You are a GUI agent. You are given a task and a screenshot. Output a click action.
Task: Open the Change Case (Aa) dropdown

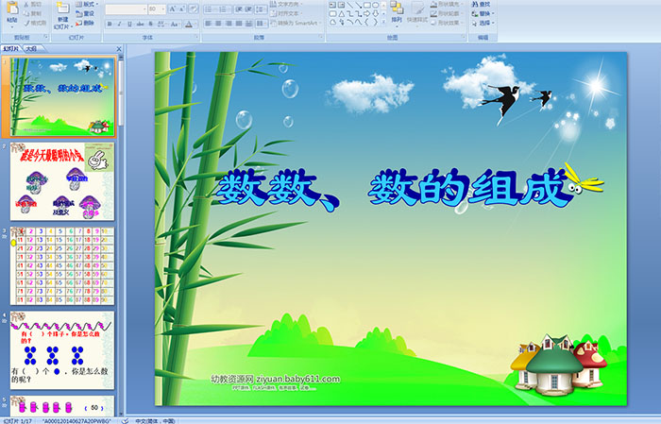pos(175,24)
